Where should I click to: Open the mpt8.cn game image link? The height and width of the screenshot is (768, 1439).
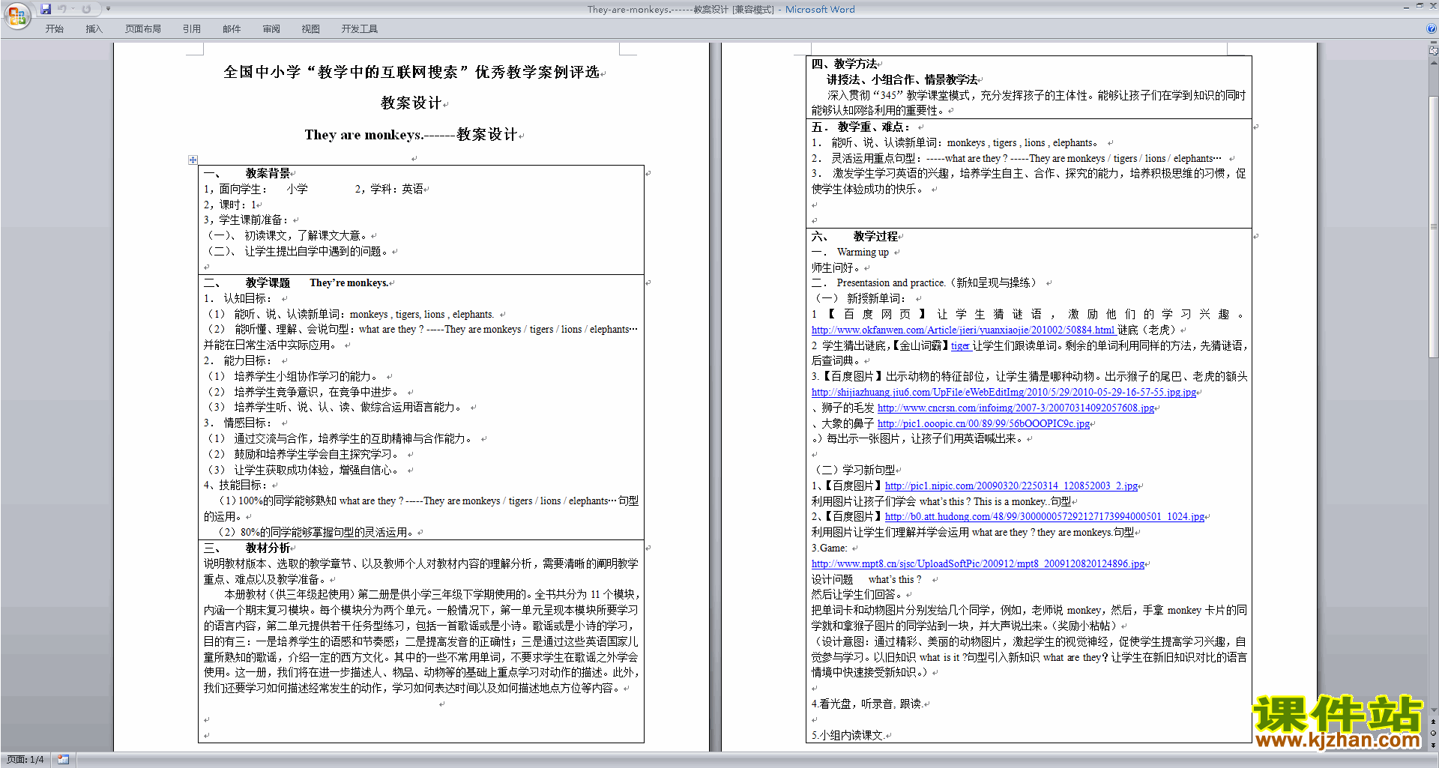click(977, 563)
